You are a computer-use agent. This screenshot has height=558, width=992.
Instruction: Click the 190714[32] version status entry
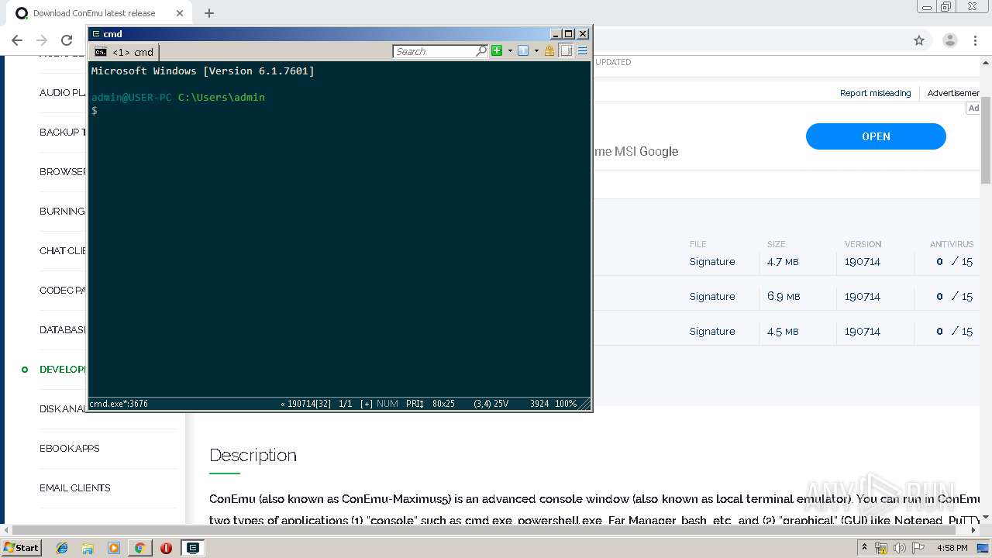click(x=306, y=404)
